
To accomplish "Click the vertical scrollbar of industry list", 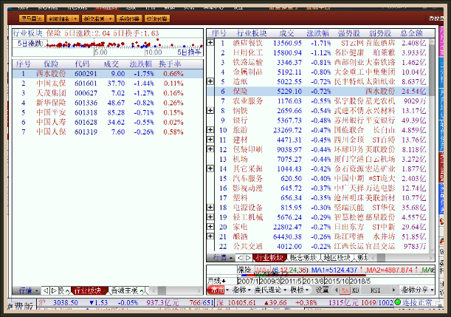I will [x=432, y=146].
